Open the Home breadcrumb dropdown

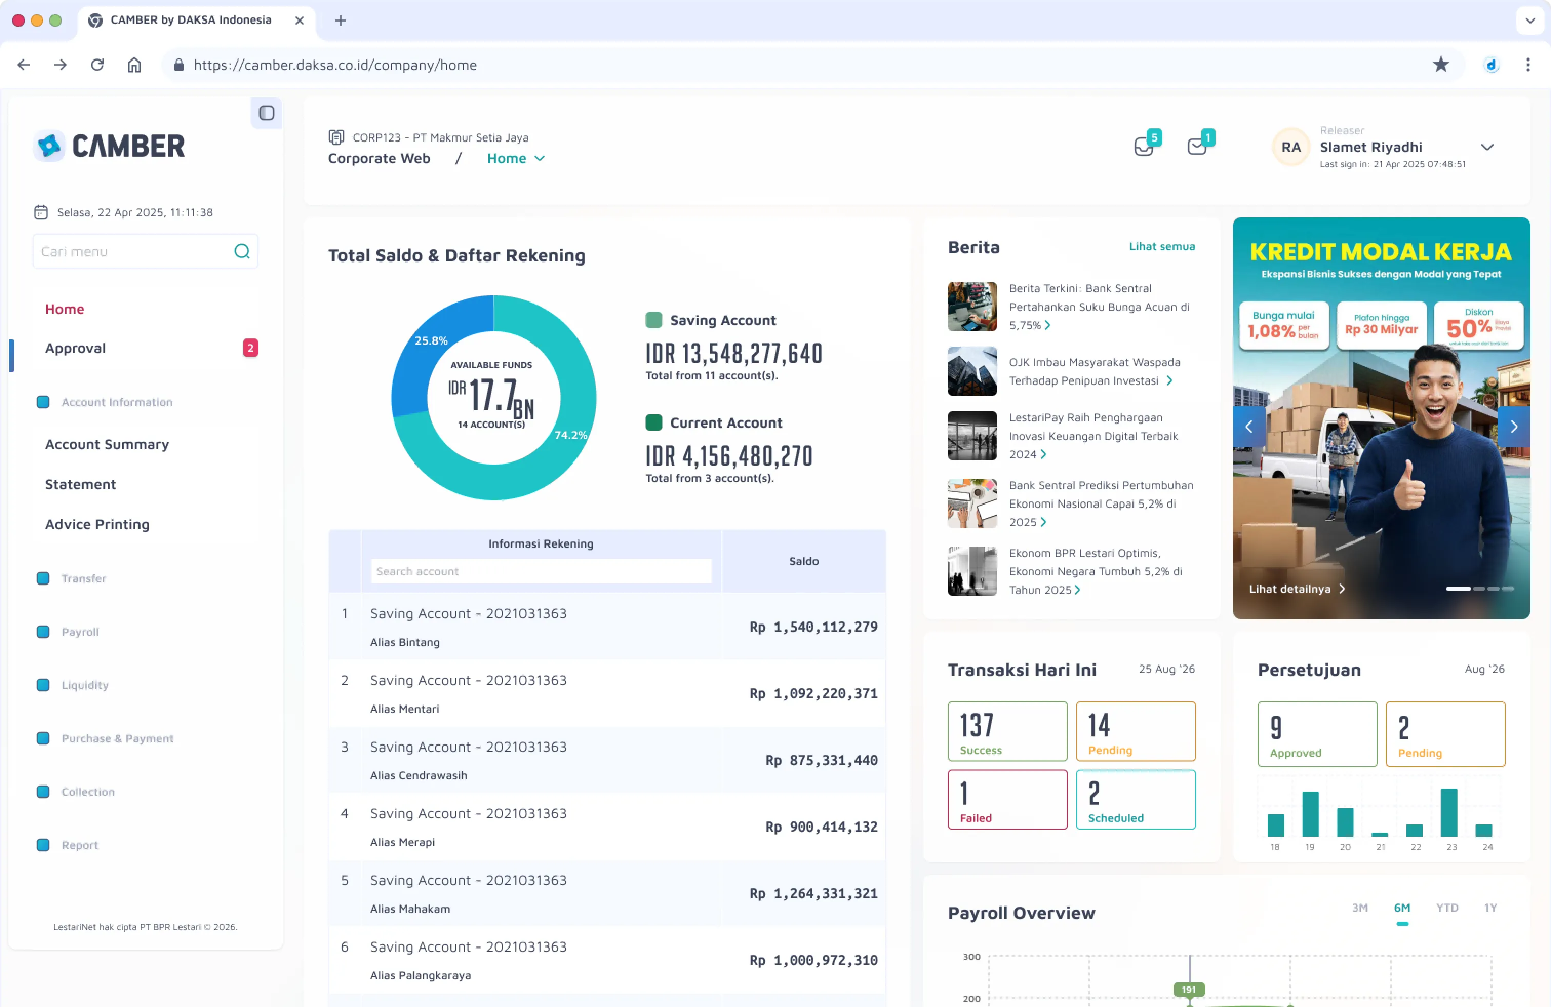(515, 158)
